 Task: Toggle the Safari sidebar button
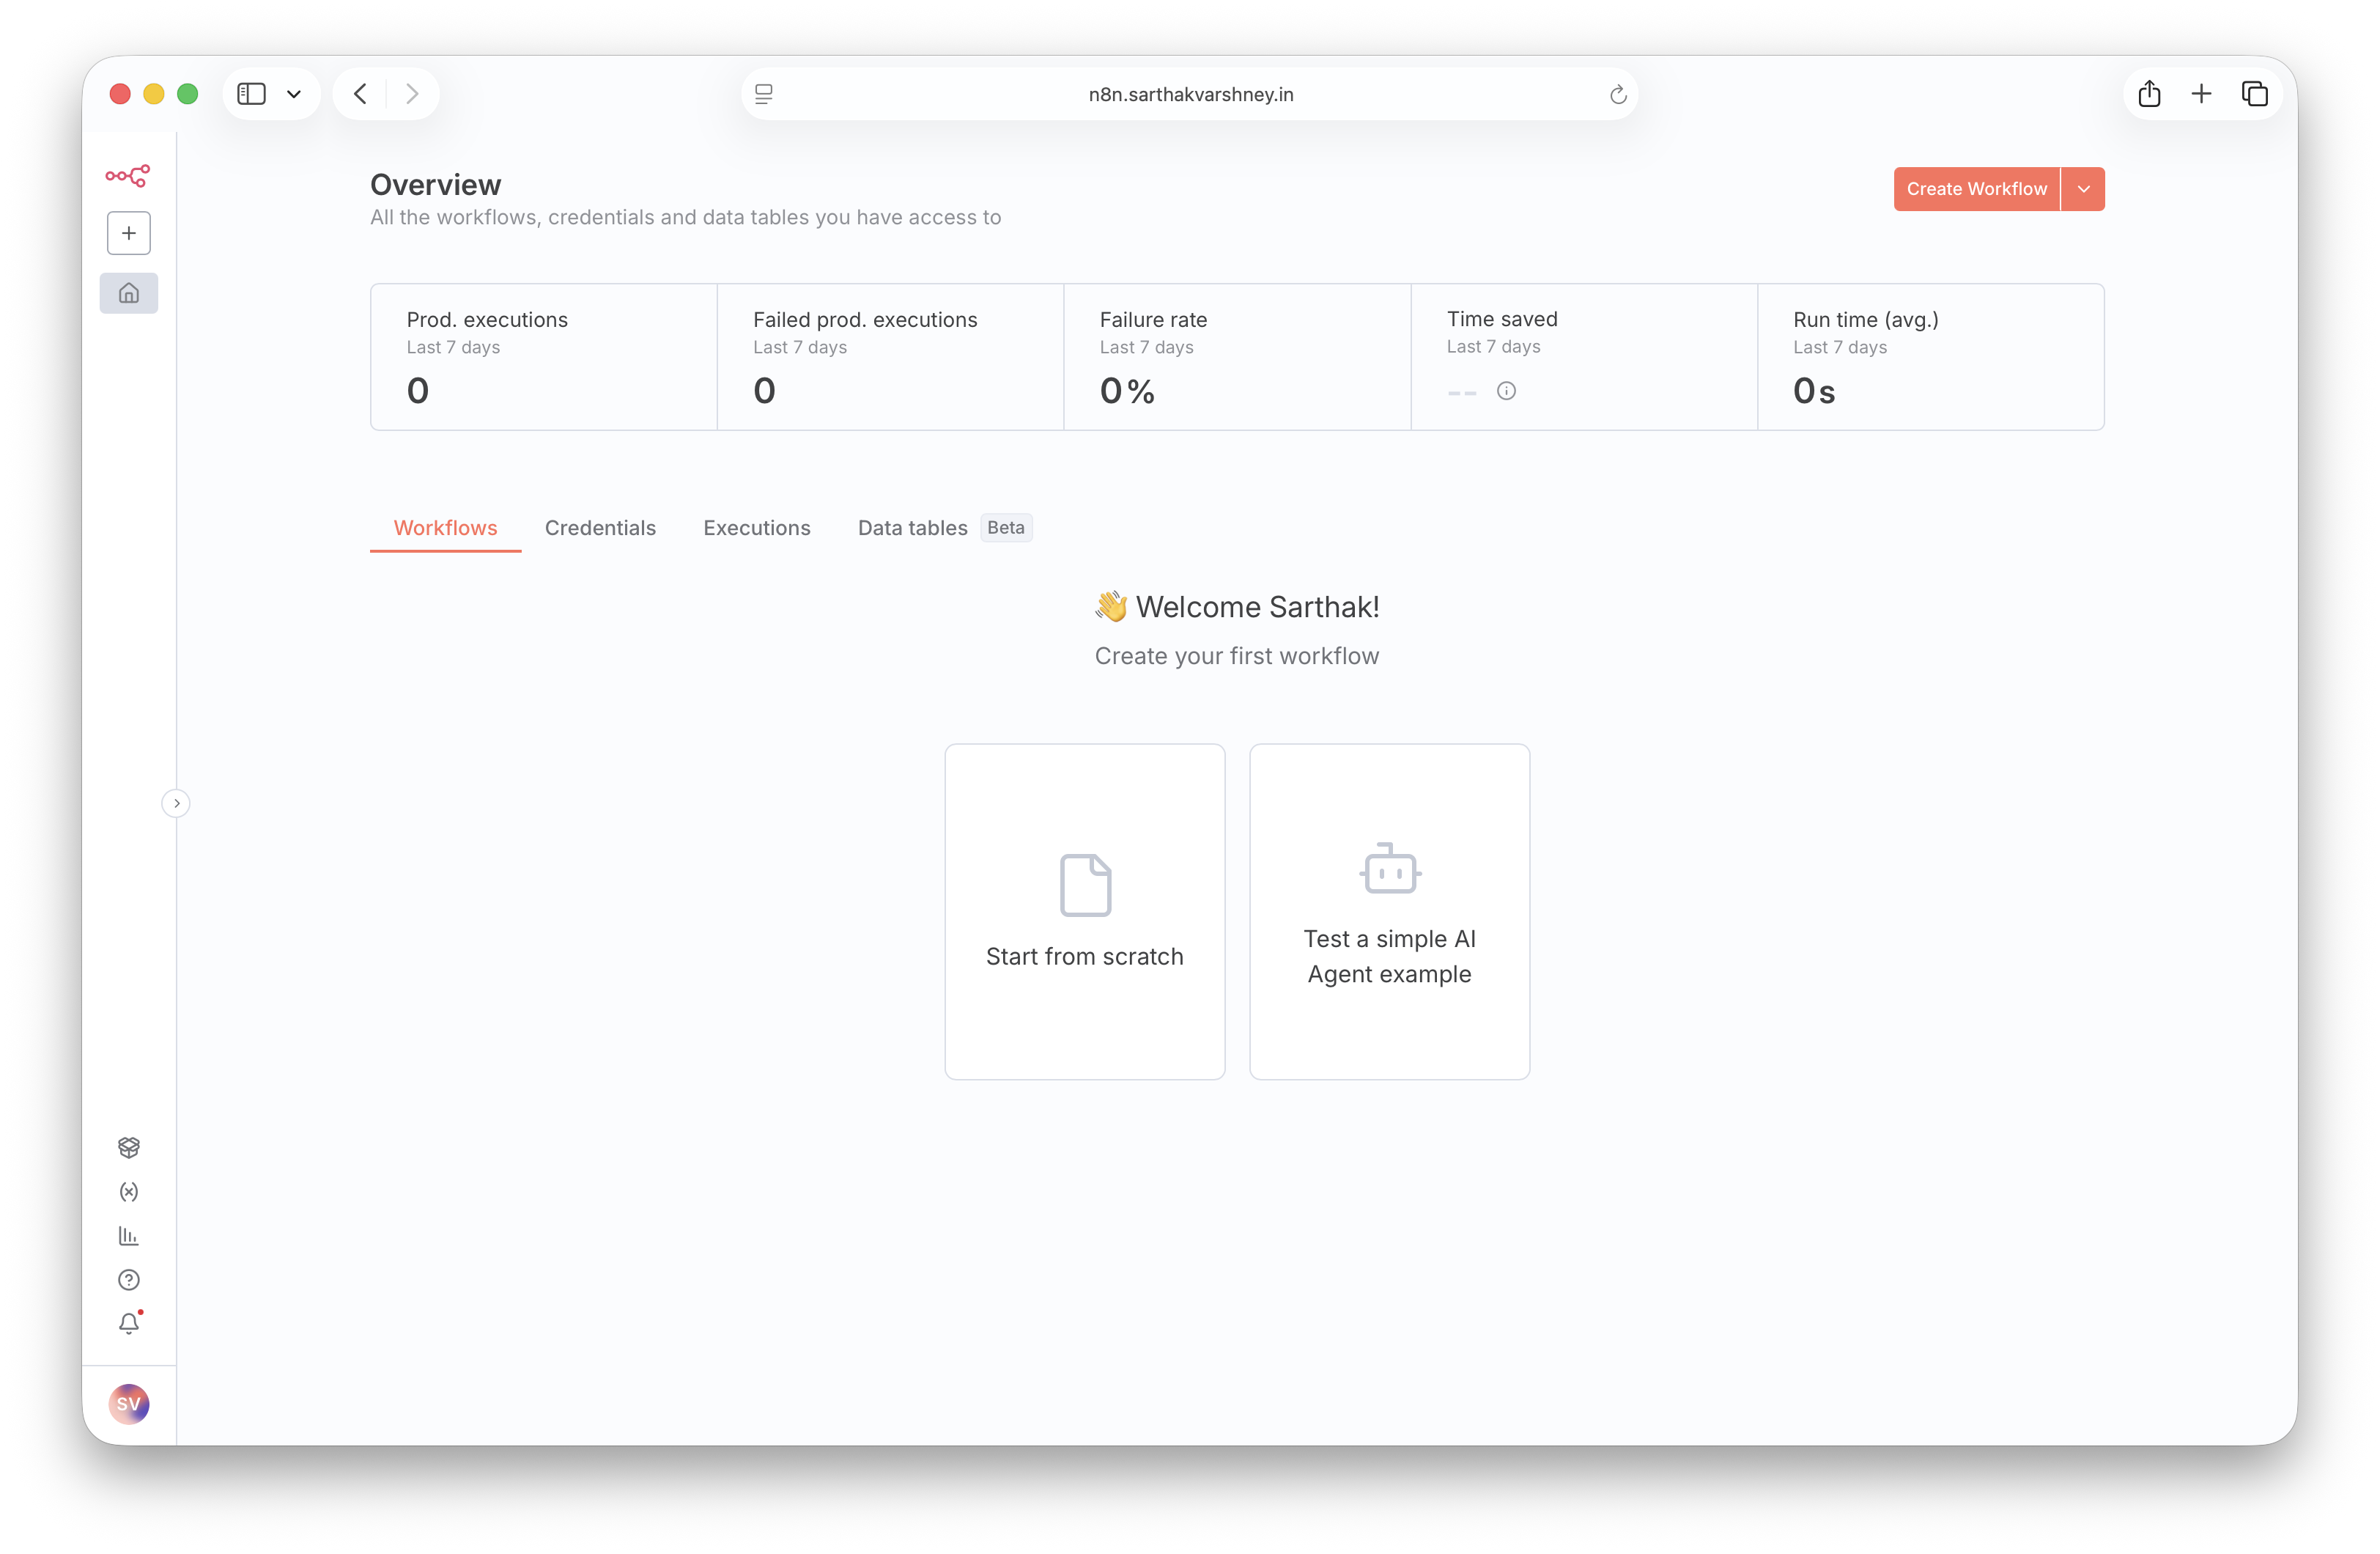click(251, 94)
